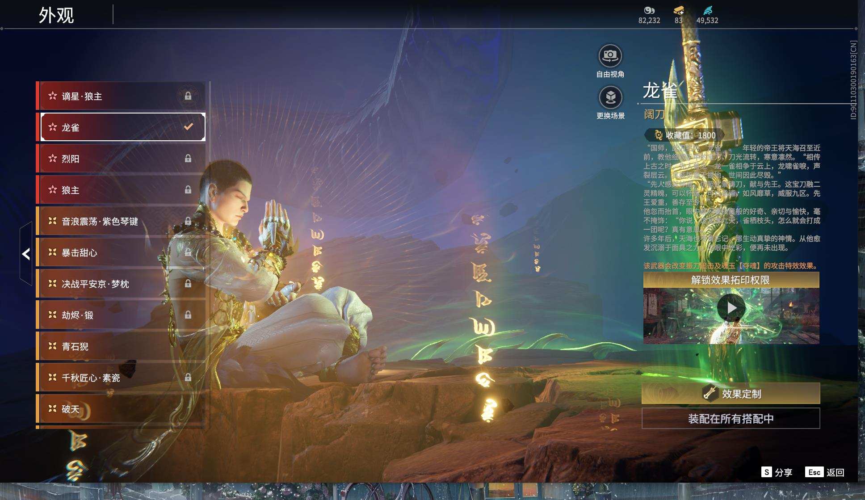Image resolution: width=865 pixels, height=500 pixels.
Task: Click the 外观 page title
Action: coord(56,15)
